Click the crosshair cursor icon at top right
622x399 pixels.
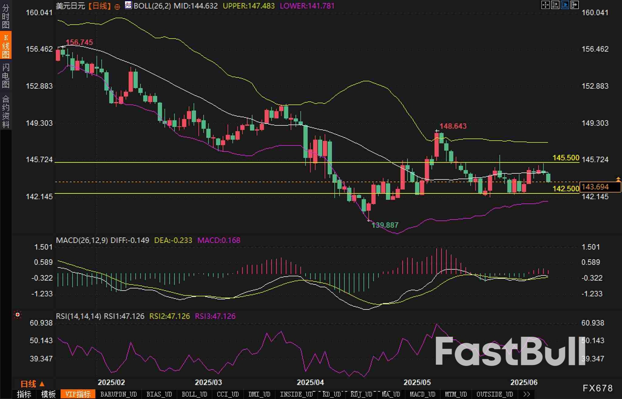[x=545, y=5]
